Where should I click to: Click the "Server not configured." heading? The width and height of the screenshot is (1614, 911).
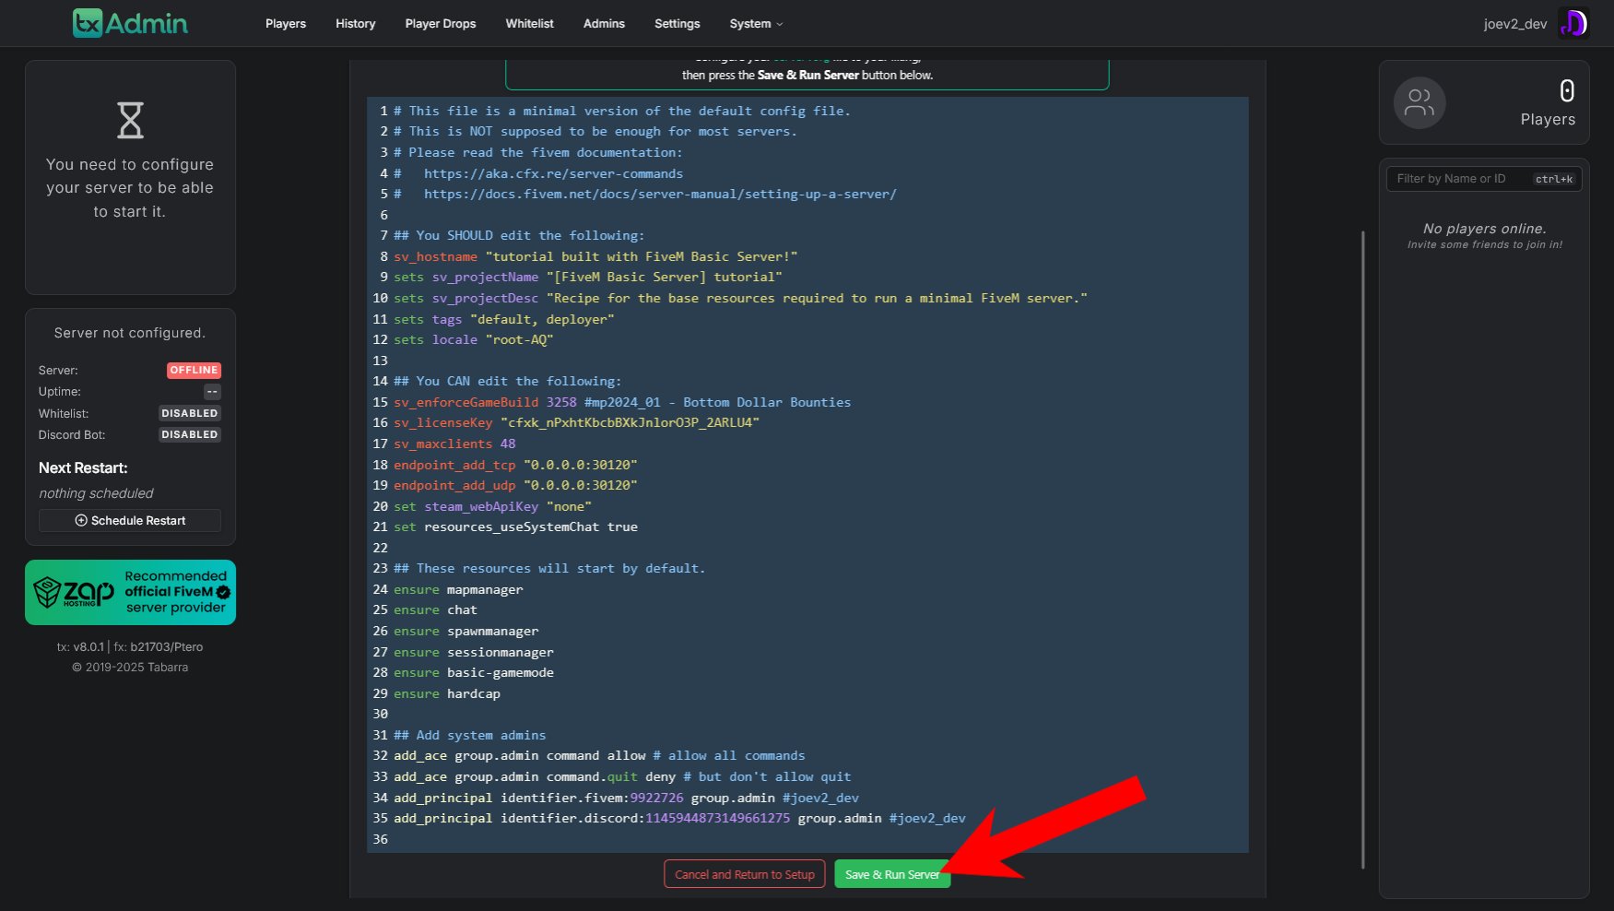click(x=130, y=333)
